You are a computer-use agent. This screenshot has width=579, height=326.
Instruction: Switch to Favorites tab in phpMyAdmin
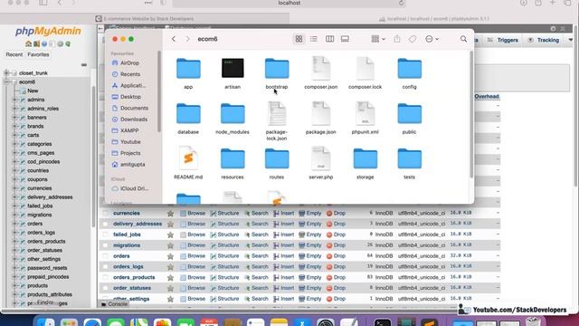click(x=38, y=54)
